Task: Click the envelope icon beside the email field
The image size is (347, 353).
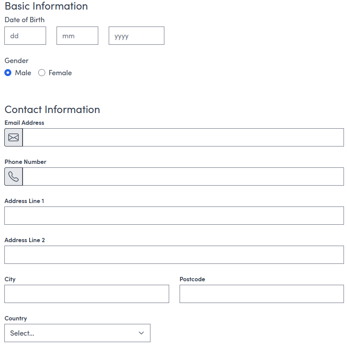Action: 13,137
